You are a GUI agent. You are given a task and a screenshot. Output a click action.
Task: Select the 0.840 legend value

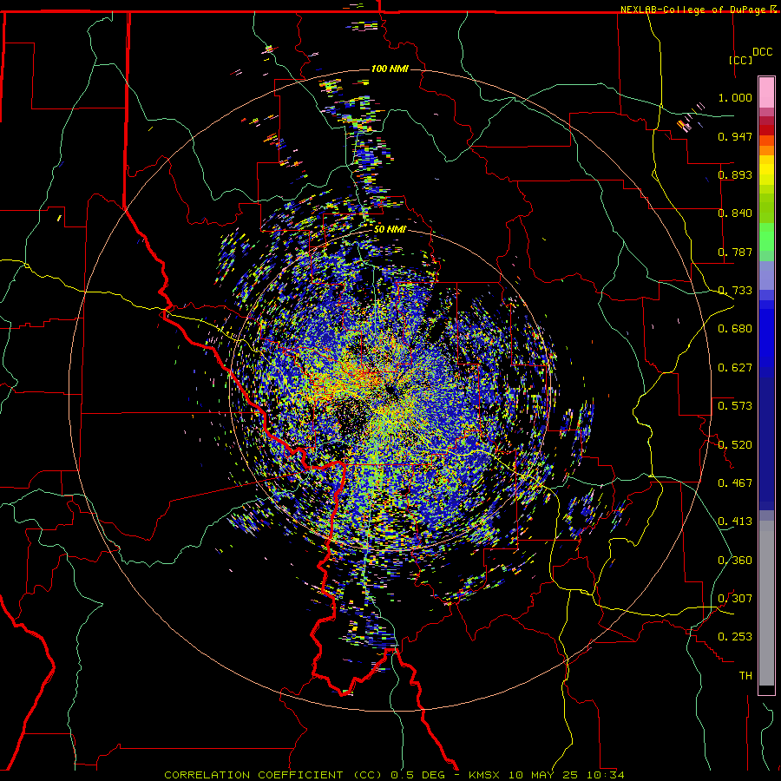coord(735,213)
